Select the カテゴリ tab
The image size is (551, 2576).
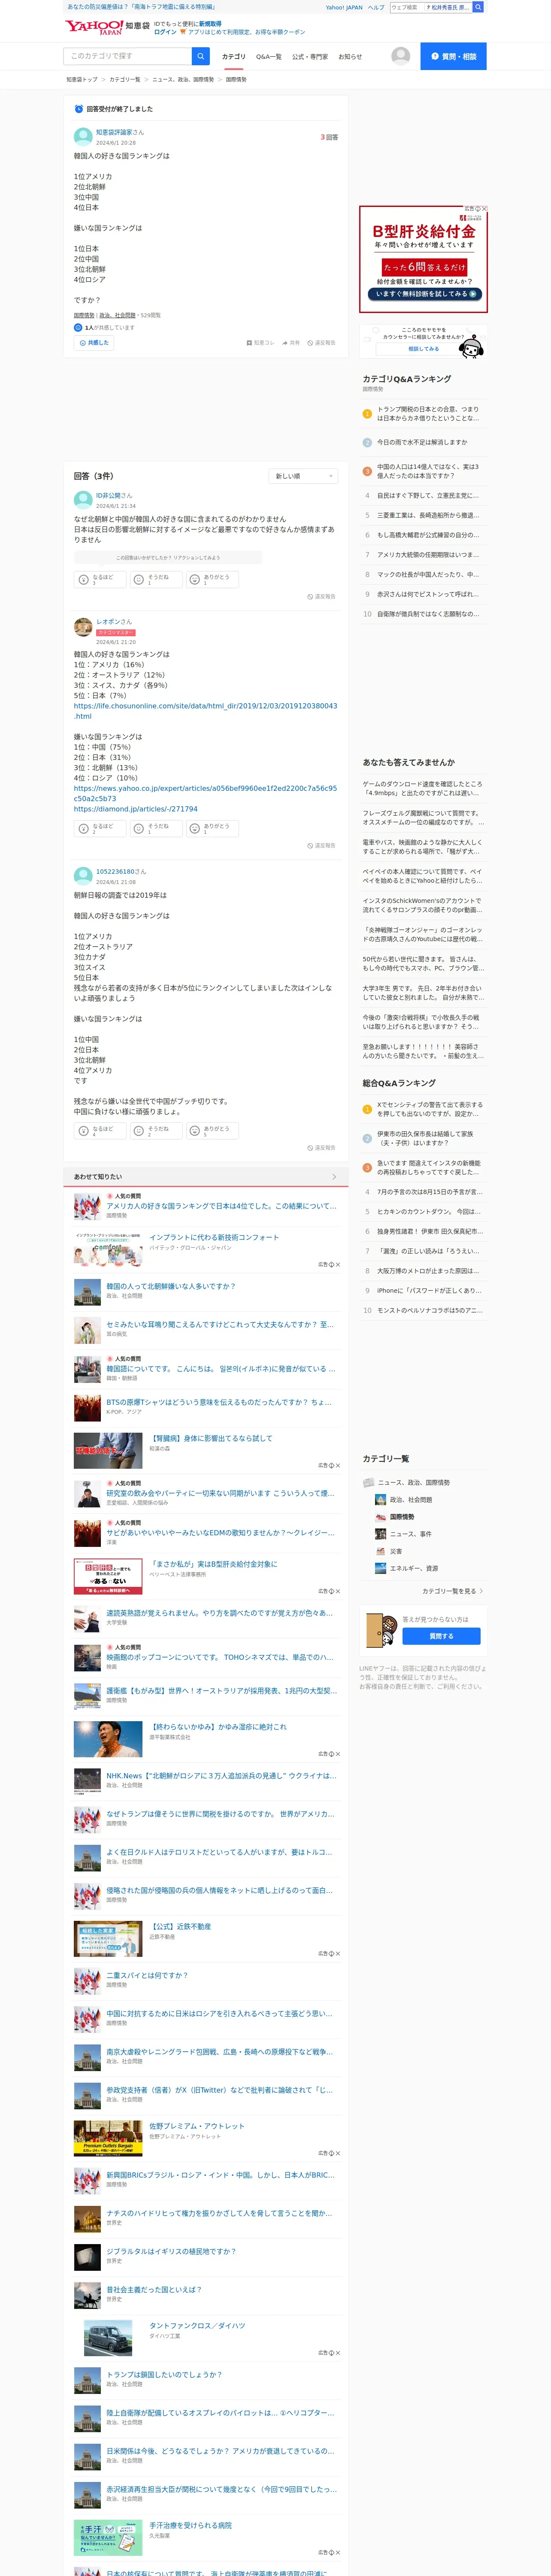point(233,57)
